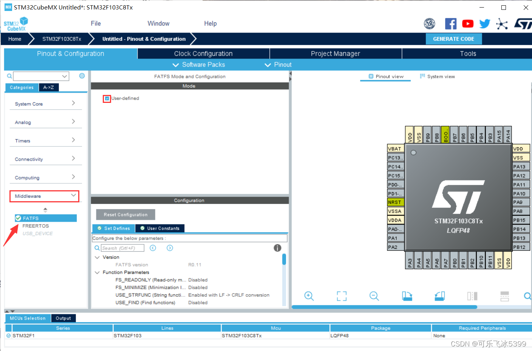Screen dimensions: 532x351
Task: Click the STM32CubeMX logo
Action: [x=16, y=24]
